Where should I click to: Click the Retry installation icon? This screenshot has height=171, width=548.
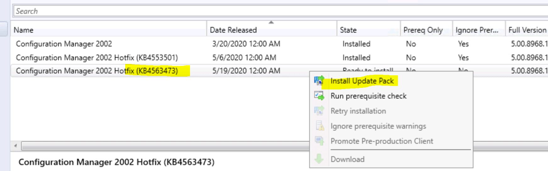point(319,111)
